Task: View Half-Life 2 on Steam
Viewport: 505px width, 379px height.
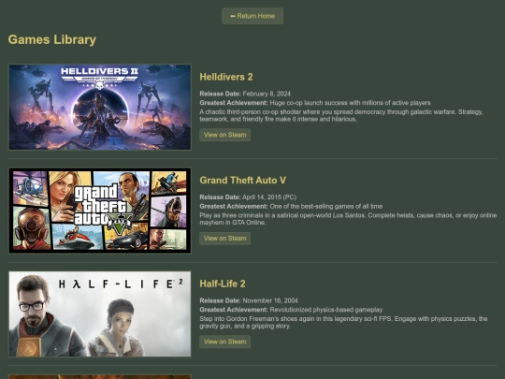Action: 224,342
